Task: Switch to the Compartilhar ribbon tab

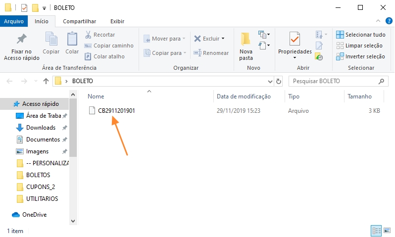Action: 79,21
